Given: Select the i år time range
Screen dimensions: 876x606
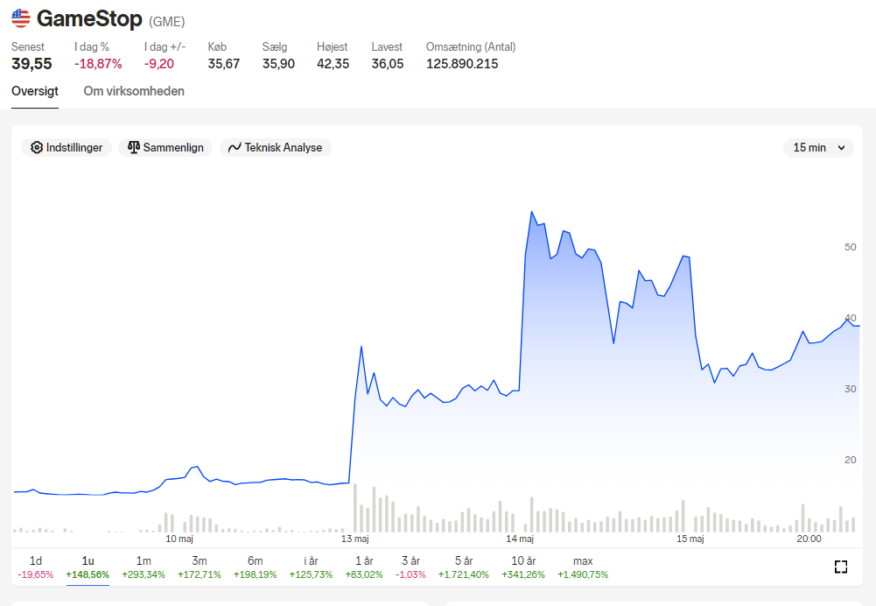Looking at the screenshot, I should tap(312, 567).
